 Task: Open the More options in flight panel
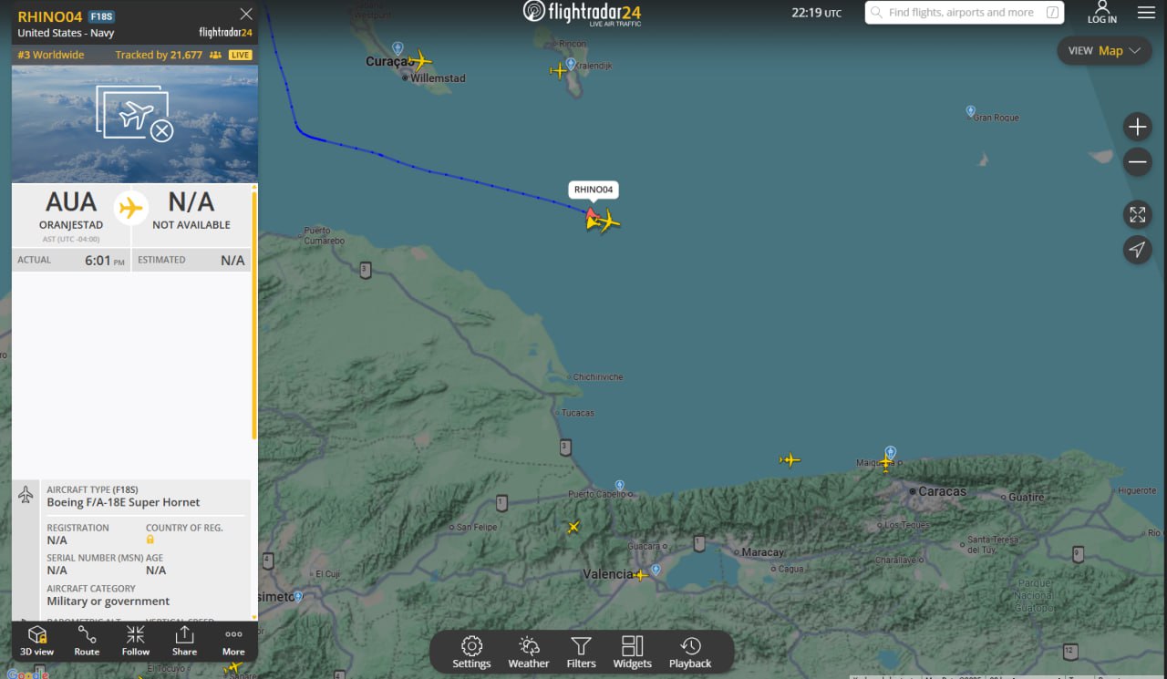tap(233, 641)
